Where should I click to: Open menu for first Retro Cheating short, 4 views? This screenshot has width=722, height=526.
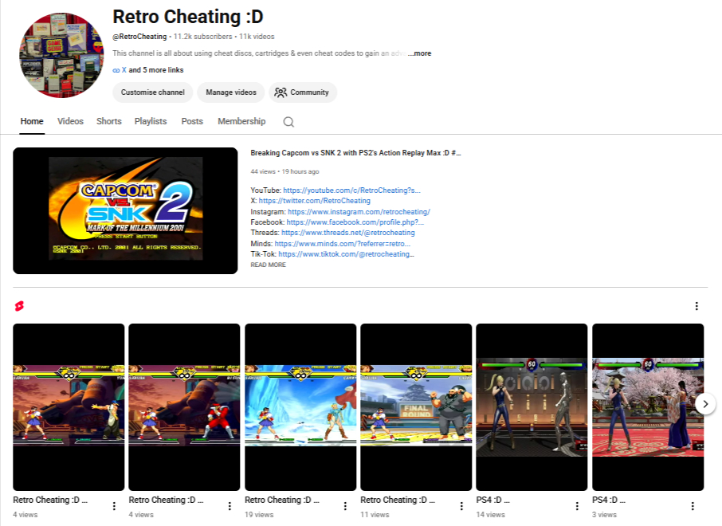[114, 506]
